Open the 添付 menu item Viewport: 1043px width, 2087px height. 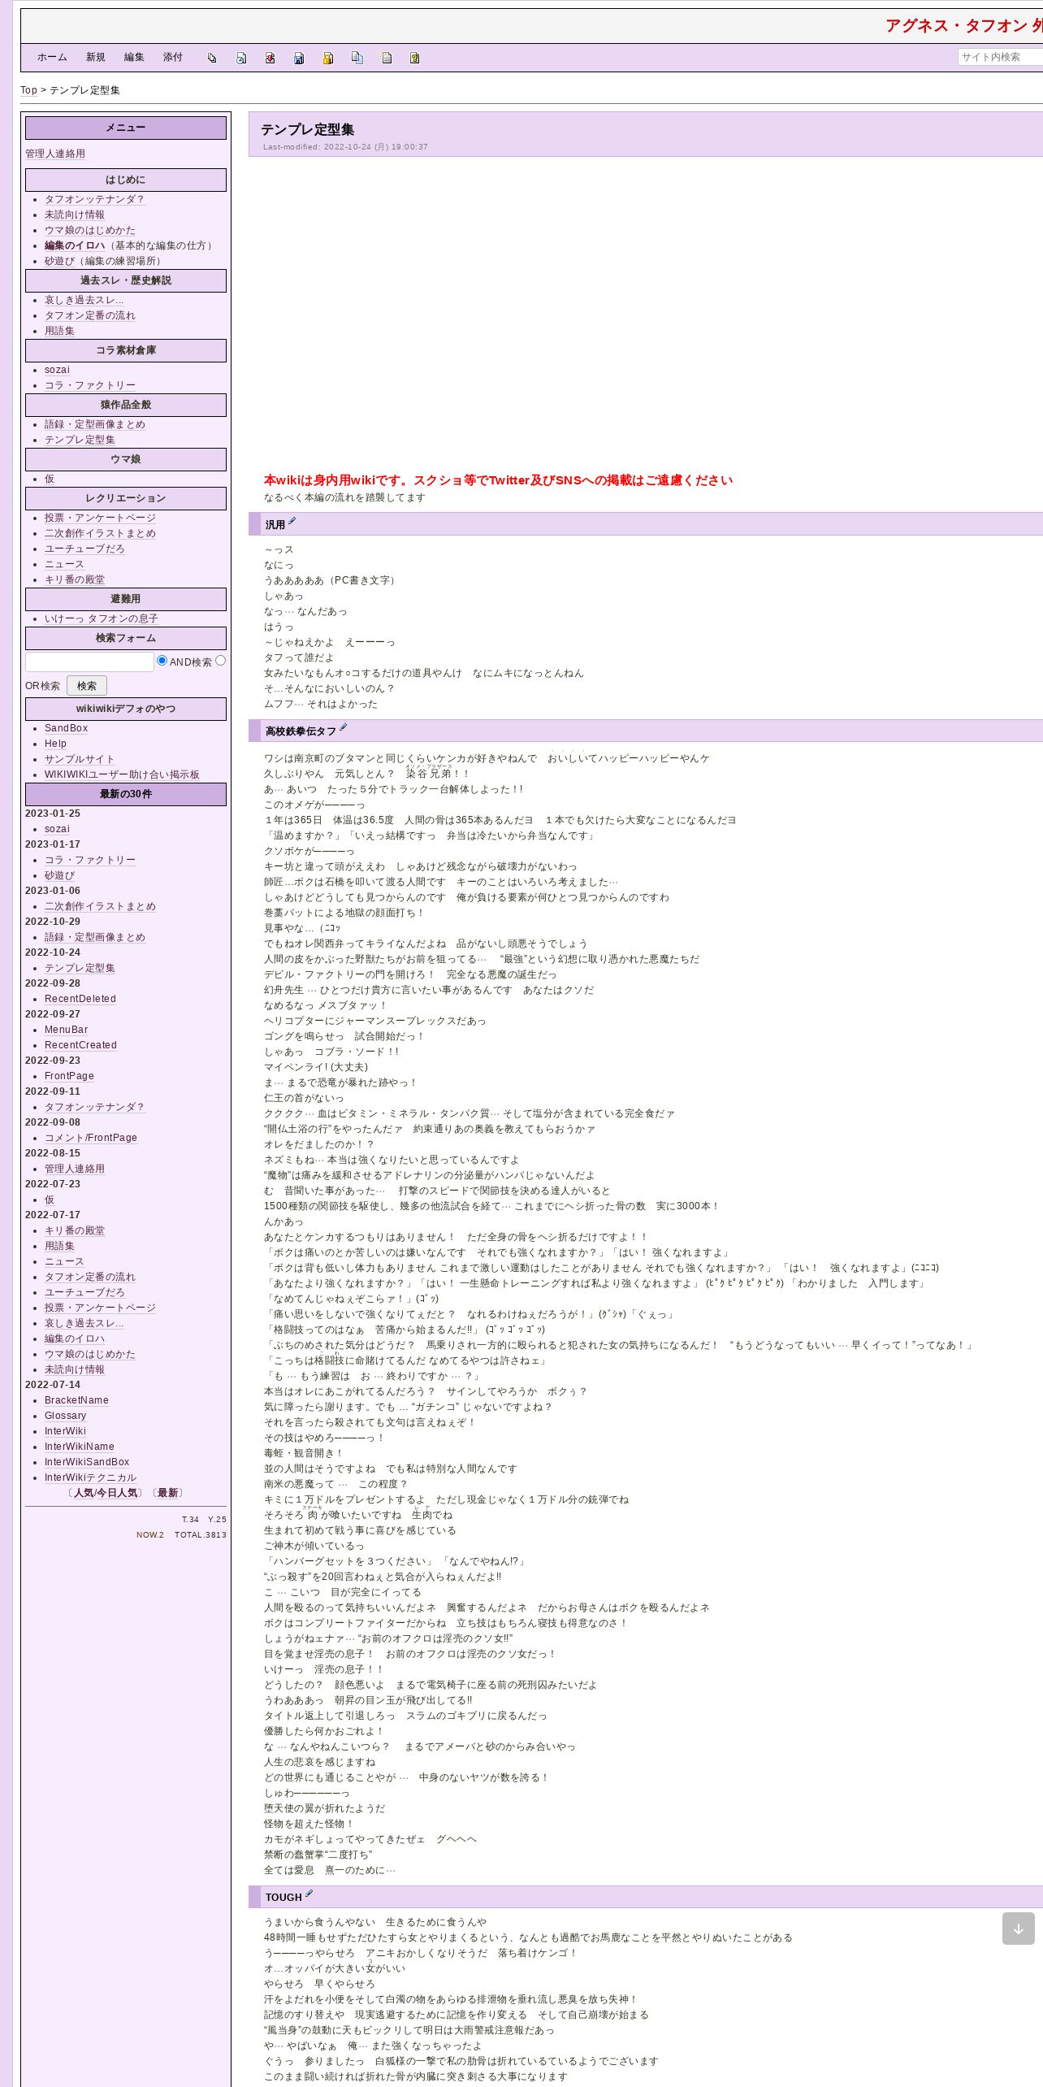click(173, 58)
